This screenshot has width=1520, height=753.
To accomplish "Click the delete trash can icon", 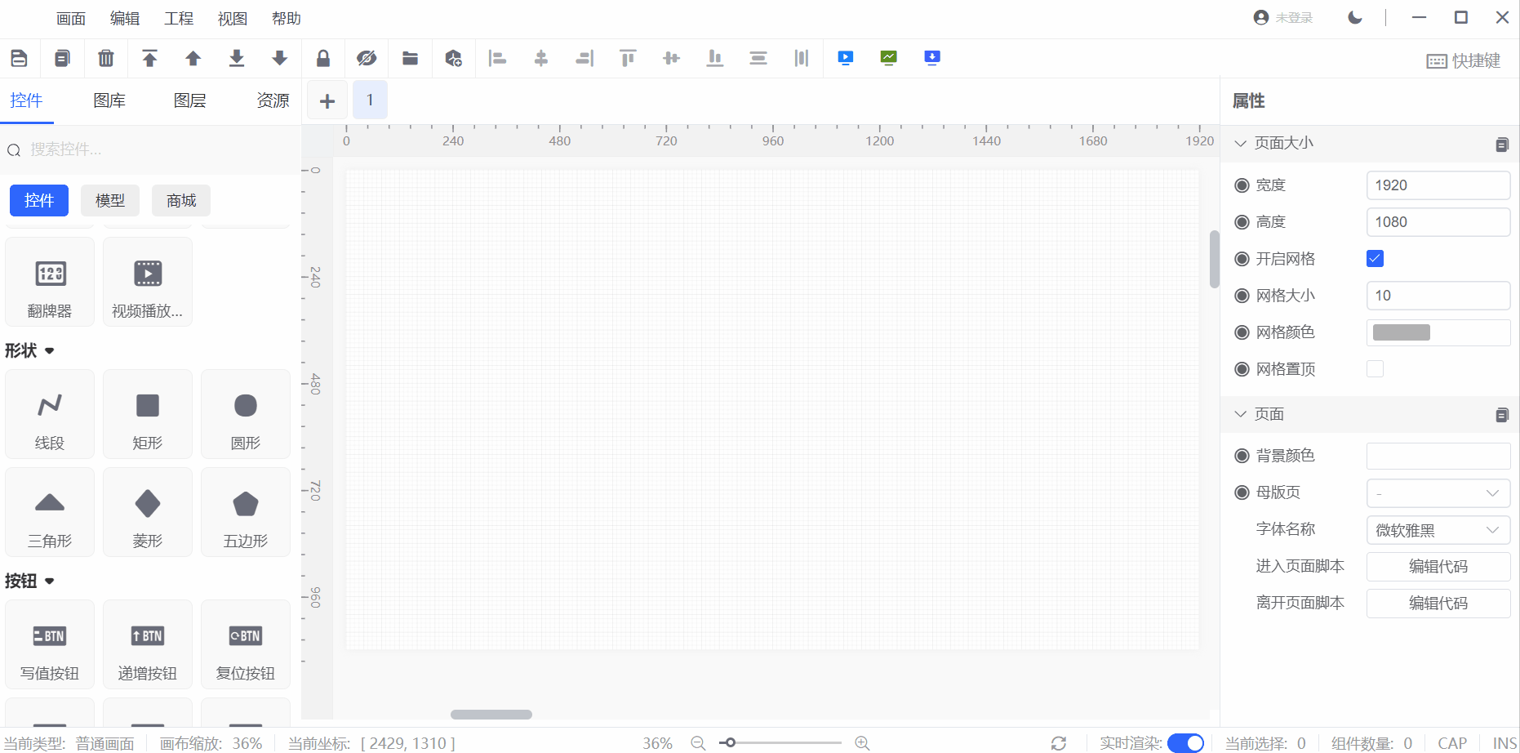I will (x=106, y=58).
